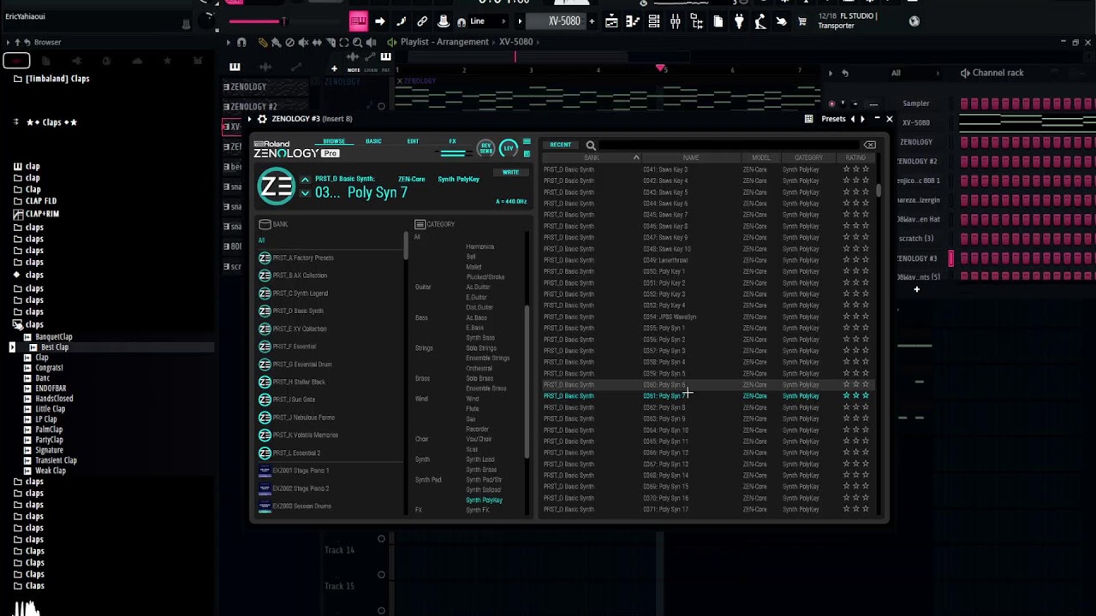
Task: Open the plugin picker plug icon
Action: [739, 21]
